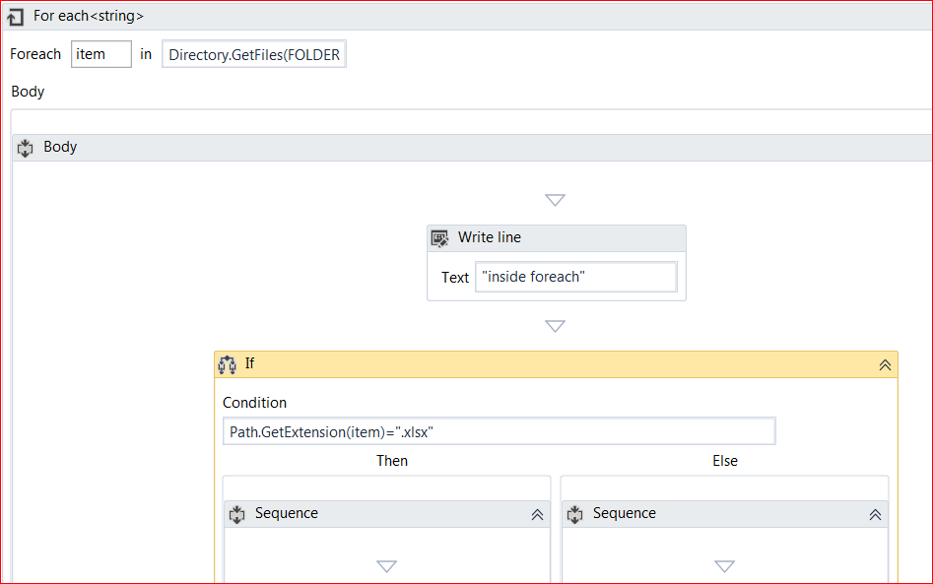Select the For each<string> title bar
Image resolution: width=933 pixels, height=584 pixels.
point(394,17)
